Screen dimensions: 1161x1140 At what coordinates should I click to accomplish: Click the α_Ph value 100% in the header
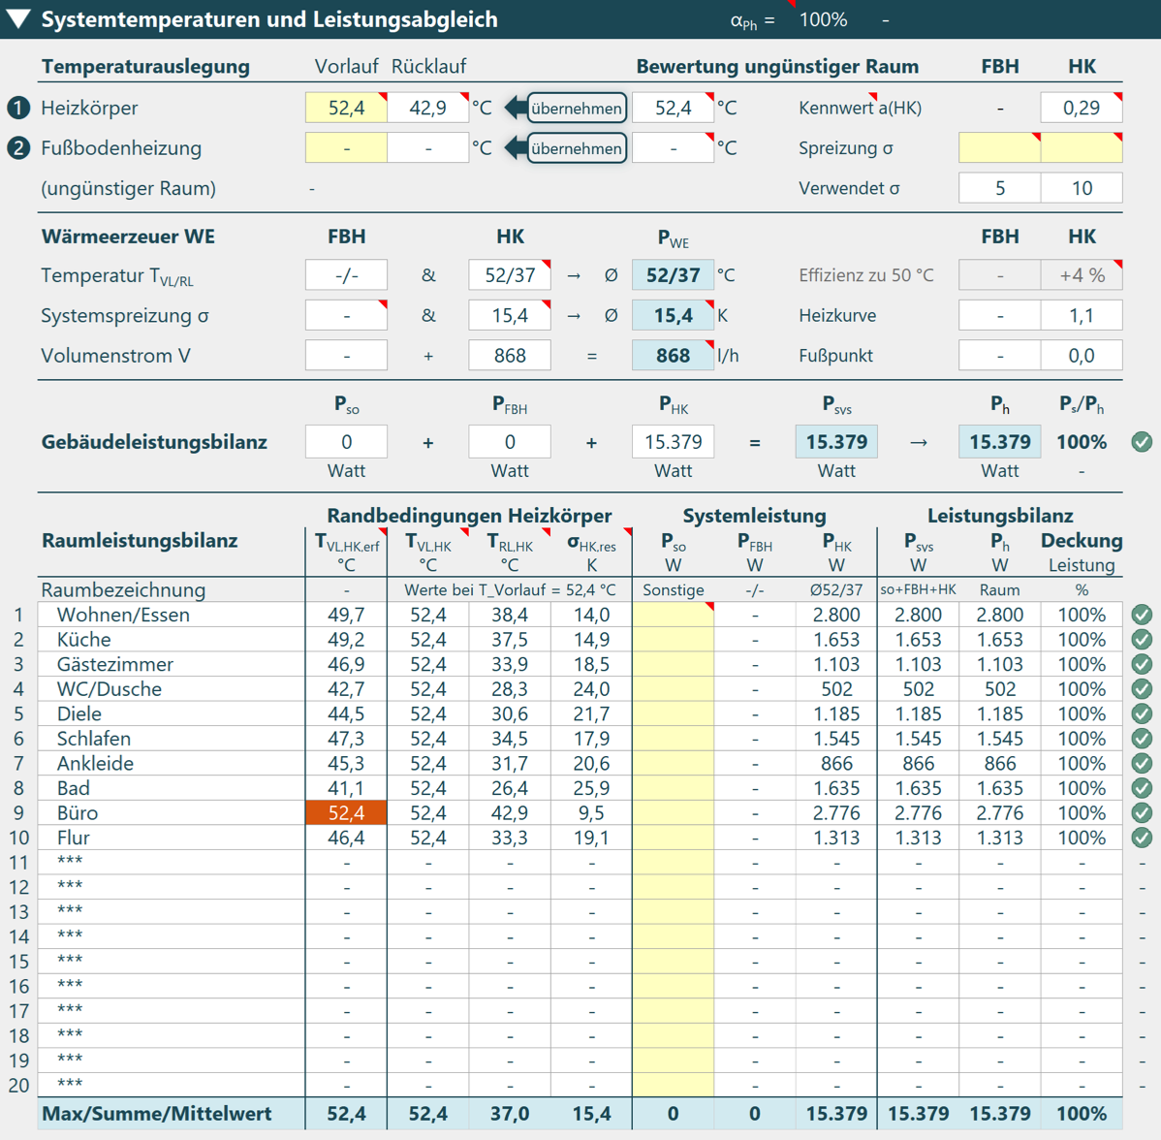[x=823, y=20]
